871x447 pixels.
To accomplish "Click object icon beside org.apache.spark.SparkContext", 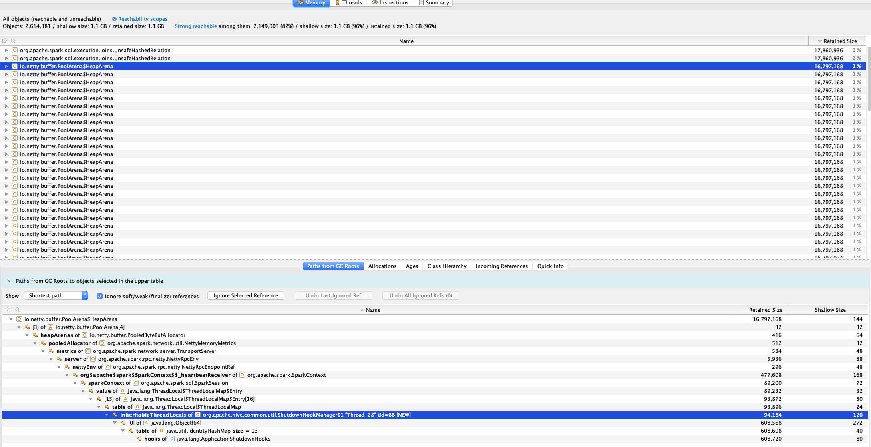I will (242, 375).
